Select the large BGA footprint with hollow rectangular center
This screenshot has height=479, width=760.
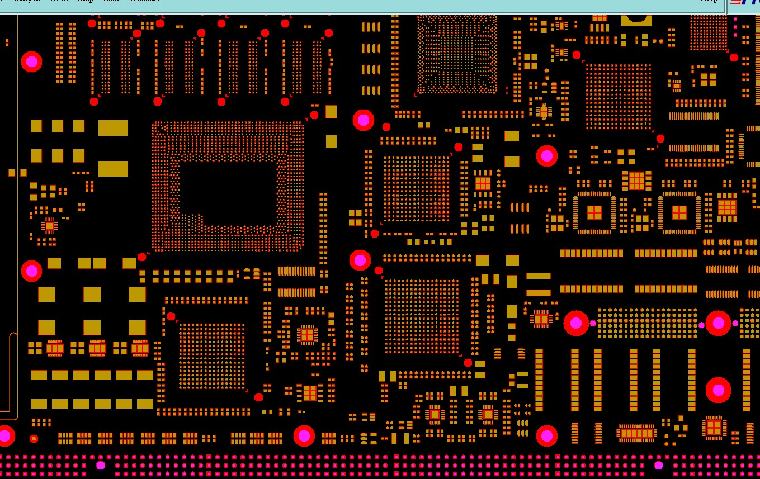coord(228,186)
